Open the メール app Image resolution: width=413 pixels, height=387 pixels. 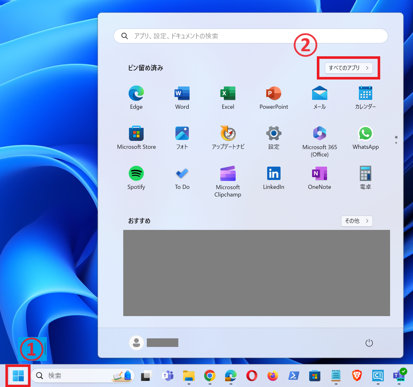320,98
